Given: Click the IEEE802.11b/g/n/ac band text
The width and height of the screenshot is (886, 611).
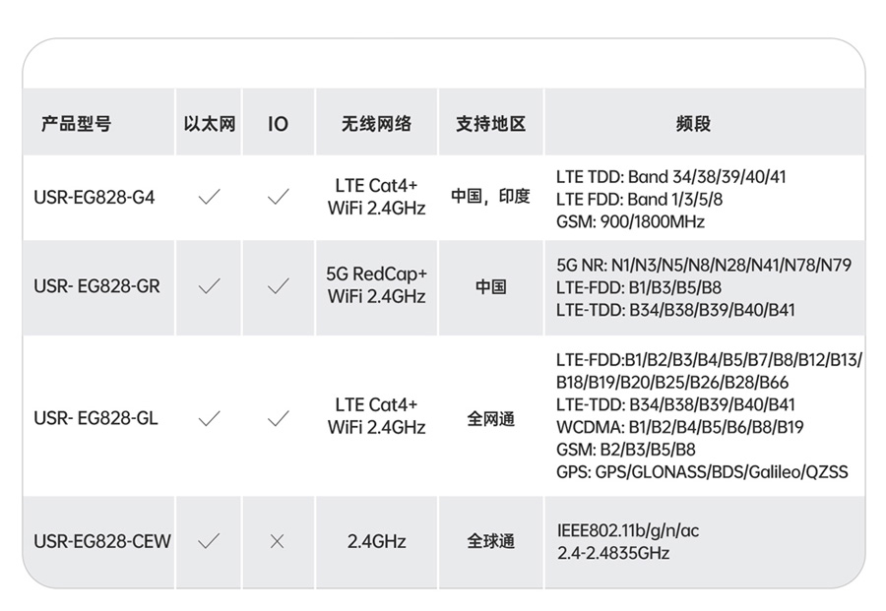Looking at the screenshot, I should (x=628, y=530).
